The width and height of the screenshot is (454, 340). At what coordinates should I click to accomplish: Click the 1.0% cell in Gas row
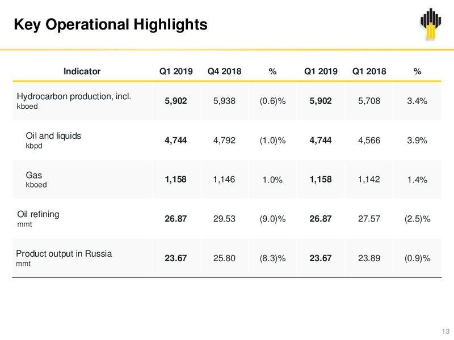[272, 180]
